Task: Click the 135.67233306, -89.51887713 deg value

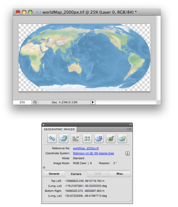Action: pyautogui.click(x=86, y=196)
